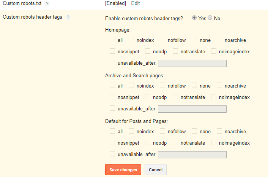268x177 pixels.
Task: Click the 'Custom robots.txt' label
Action: pos(22,3)
